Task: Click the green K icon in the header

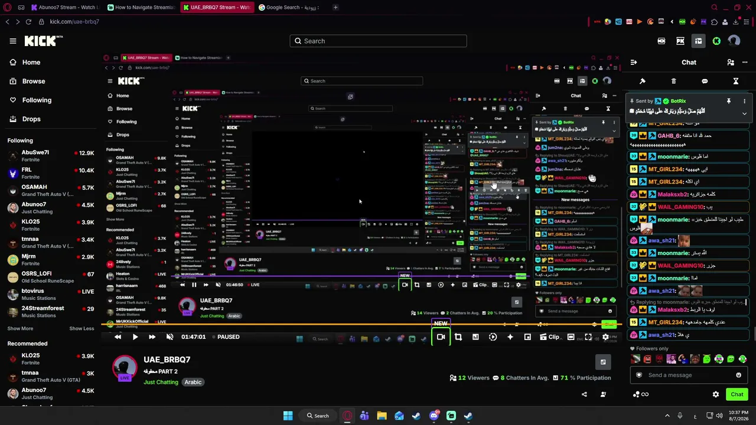Action: 716,41
